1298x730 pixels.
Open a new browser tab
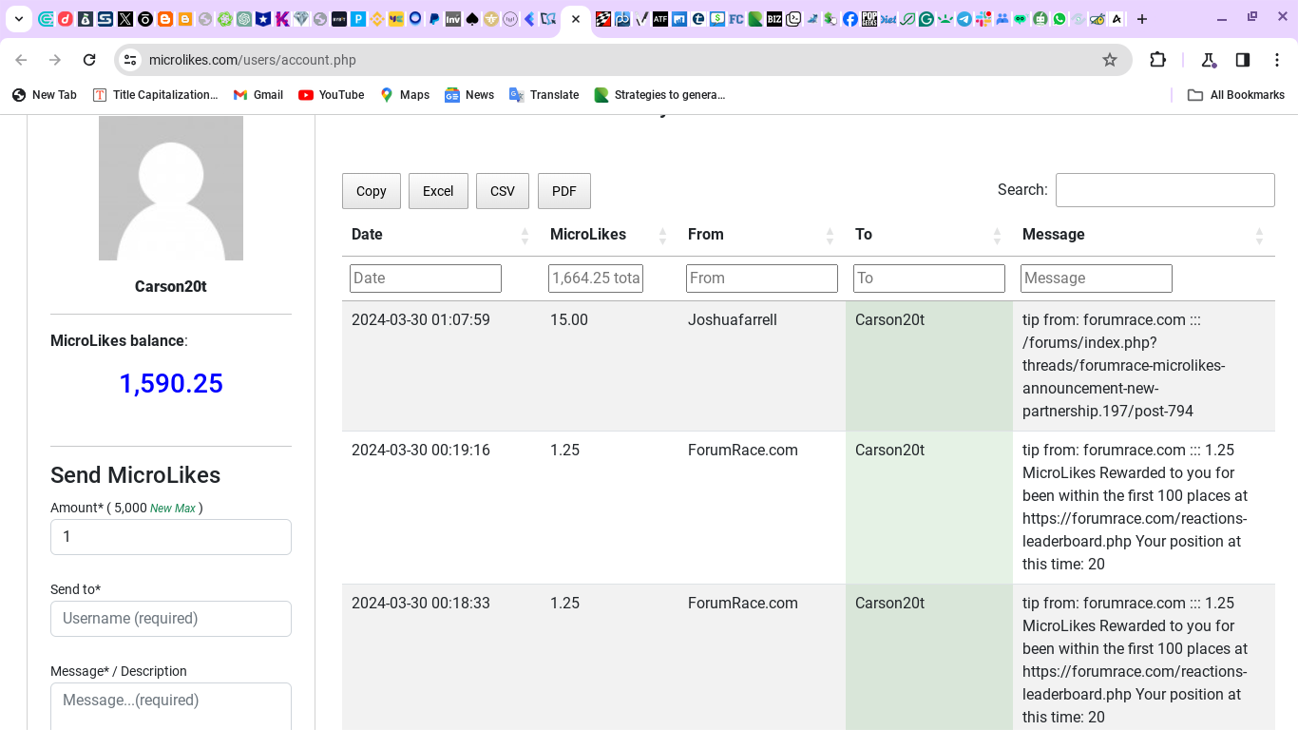pyautogui.click(x=1142, y=19)
